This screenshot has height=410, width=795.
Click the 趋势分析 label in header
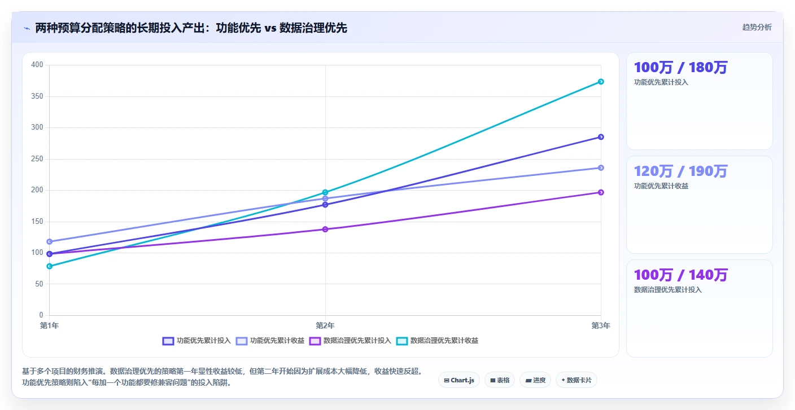tap(757, 27)
